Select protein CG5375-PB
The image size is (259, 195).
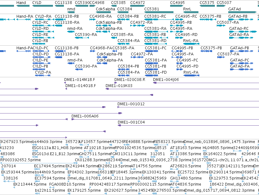coord(211,48)
